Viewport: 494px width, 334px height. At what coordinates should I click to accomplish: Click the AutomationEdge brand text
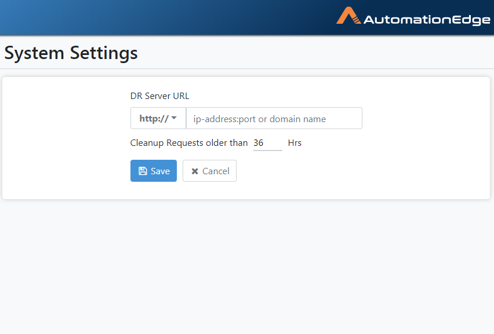[427, 20]
